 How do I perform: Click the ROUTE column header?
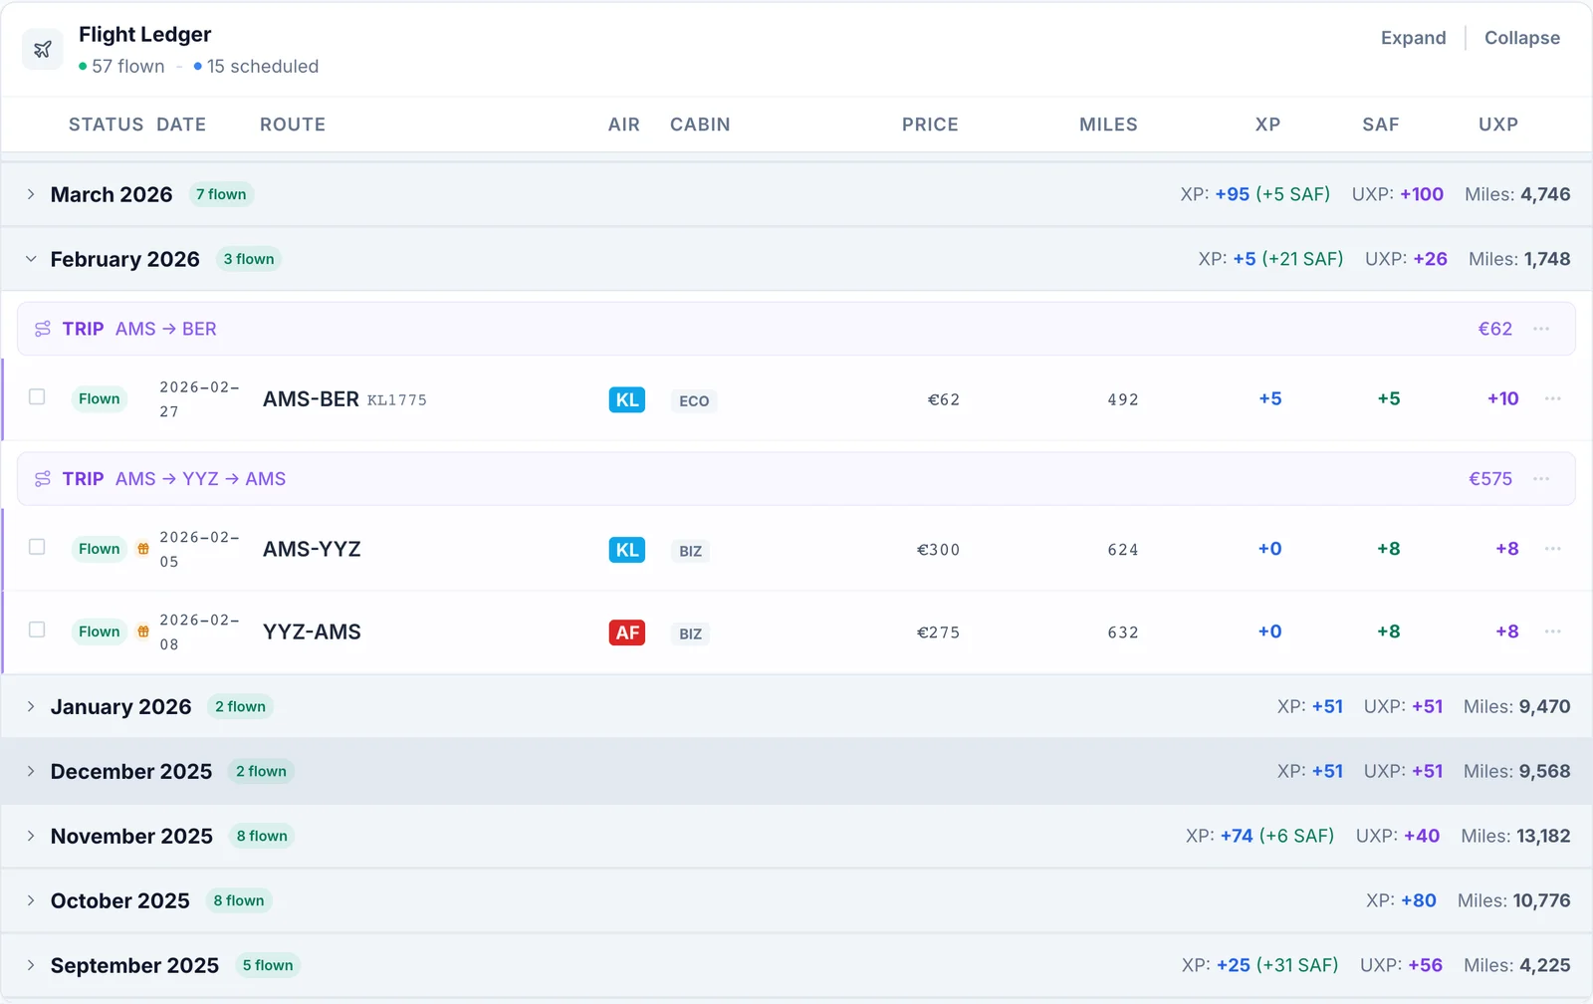pyautogui.click(x=293, y=125)
